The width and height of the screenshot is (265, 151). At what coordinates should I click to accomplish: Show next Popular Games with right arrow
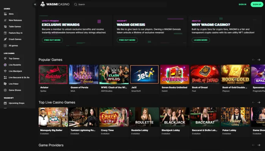tap(259, 60)
